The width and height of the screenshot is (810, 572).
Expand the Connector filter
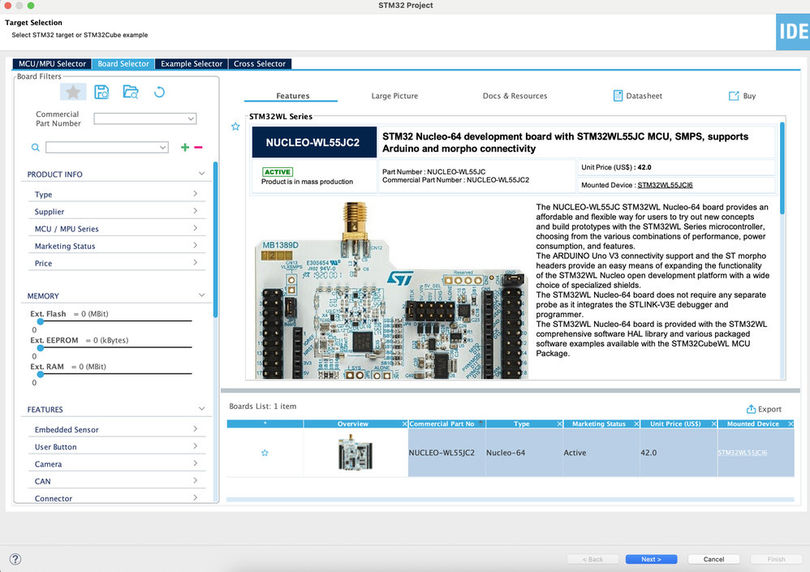196,497
